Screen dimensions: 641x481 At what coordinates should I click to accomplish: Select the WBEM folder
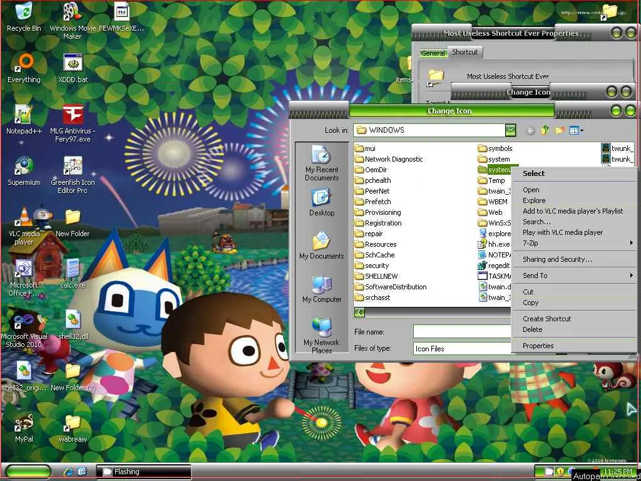coord(493,202)
